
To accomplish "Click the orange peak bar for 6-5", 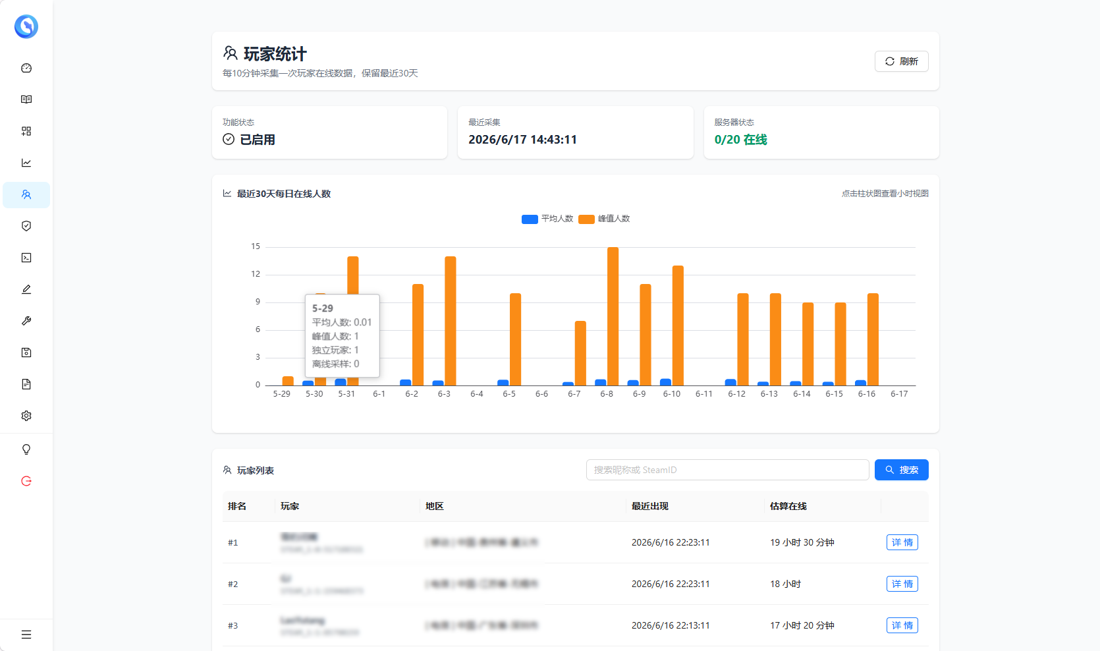I will pos(515,339).
